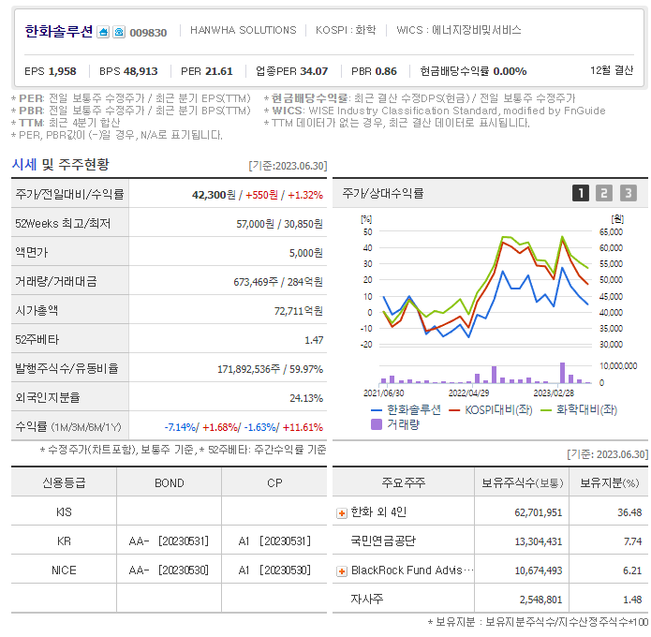Toggle the 한화솔루션 blue legend line

coord(406,410)
